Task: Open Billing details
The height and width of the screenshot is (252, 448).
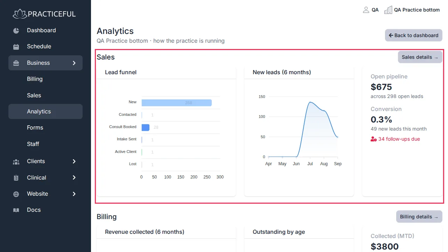Action: (x=419, y=217)
